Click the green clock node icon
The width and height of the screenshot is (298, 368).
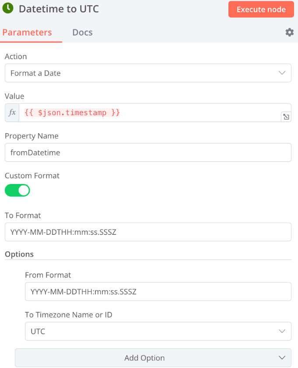pos(8,8)
